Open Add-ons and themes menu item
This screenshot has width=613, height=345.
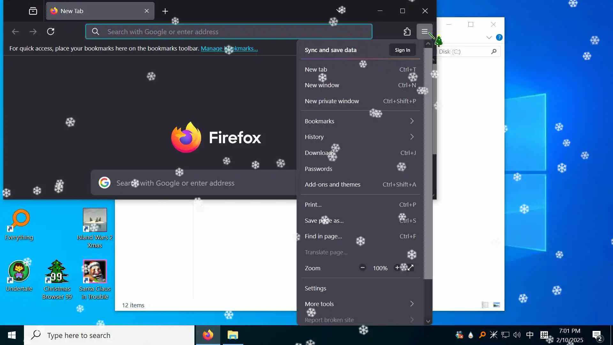[332, 184]
